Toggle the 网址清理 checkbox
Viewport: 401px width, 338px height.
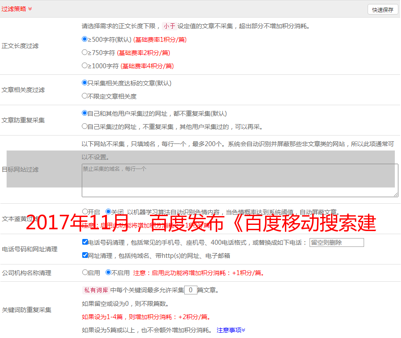(x=85, y=255)
